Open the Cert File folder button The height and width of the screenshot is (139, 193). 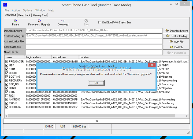[176, 47]
